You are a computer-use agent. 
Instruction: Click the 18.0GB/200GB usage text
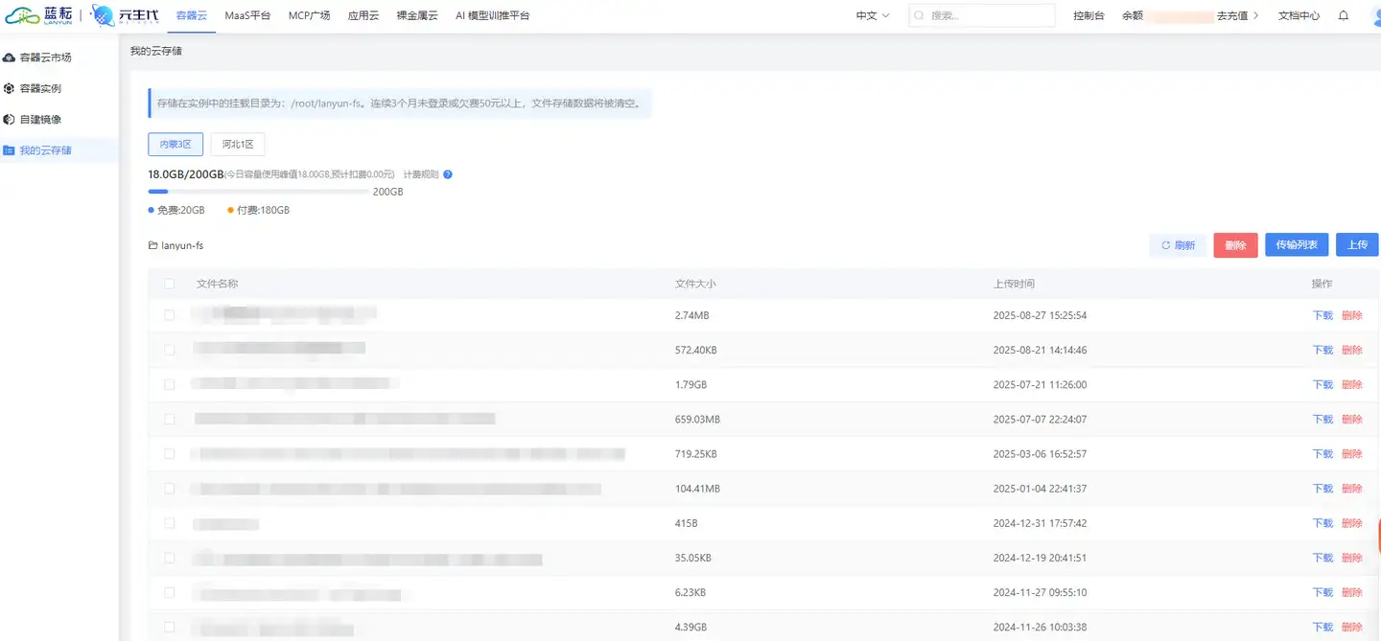click(x=186, y=174)
